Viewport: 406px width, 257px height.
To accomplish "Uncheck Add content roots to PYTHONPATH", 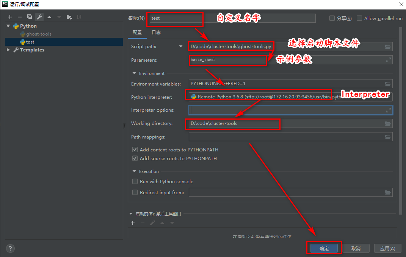I will pos(135,150).
